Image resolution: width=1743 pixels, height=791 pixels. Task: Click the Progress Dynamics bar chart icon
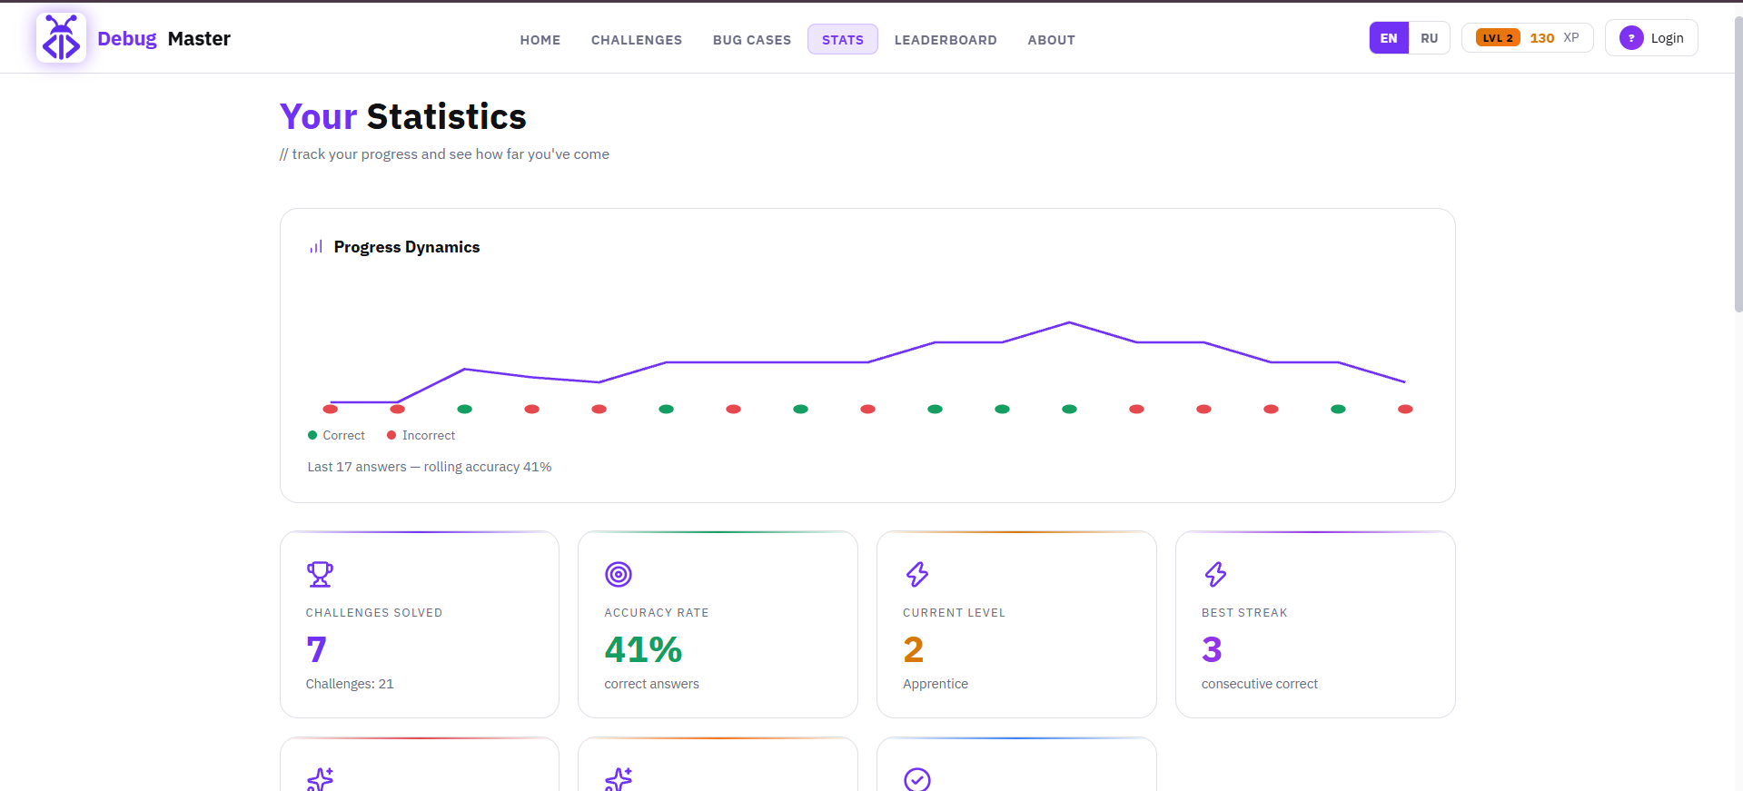[x=316, y=247]
